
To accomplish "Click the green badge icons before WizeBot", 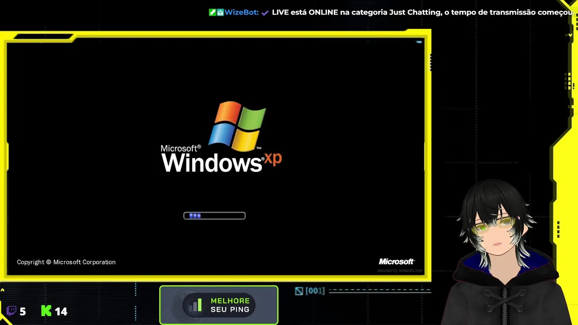I will pos(216,12).
